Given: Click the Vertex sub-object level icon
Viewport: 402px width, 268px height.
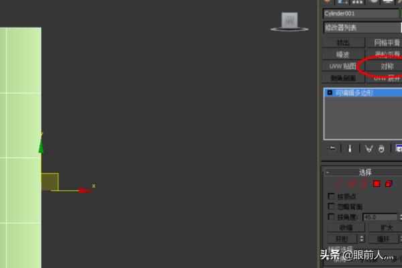Looking at the screenshot, I should pos(338,184).
